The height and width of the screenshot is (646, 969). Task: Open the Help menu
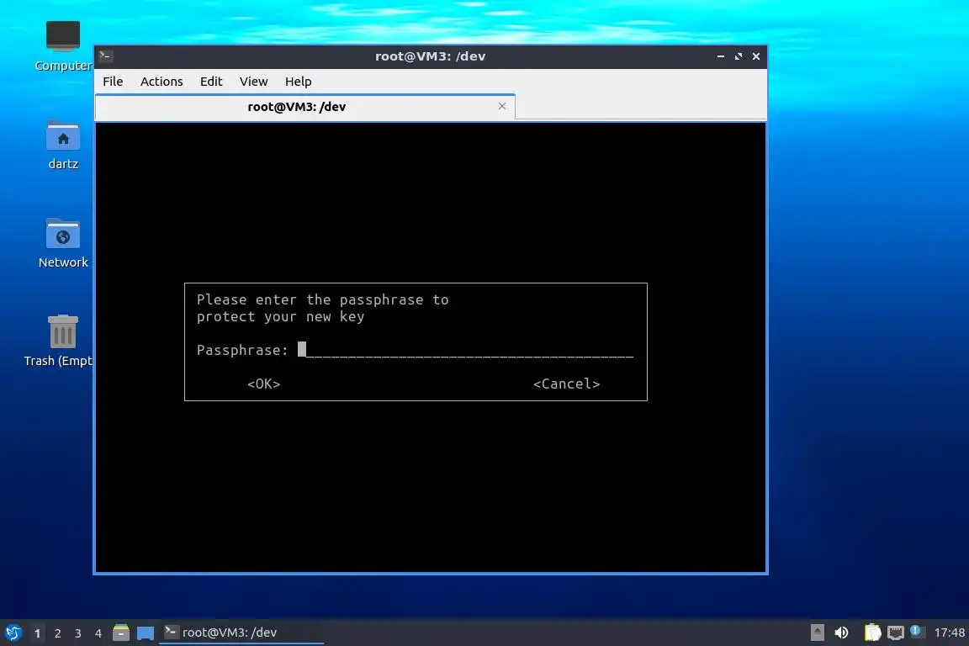[x=298, y=82]
